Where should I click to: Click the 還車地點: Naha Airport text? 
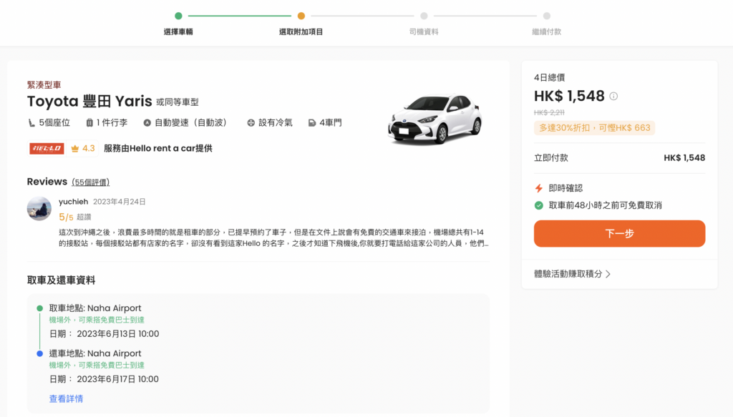pos(95,353)
